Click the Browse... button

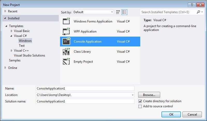[x=149, y=95]
